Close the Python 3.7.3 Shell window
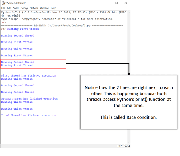The width and height of the screenshot is (180, 156). tap(126, 3)
